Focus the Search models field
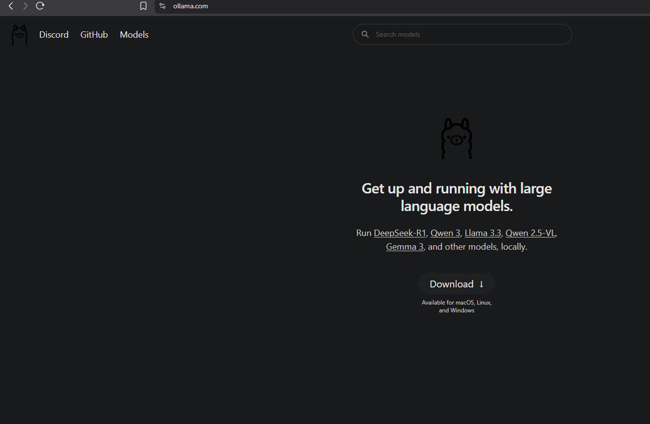Image resolution: width=650 pixels, height=424 pixels. [463, 34]
